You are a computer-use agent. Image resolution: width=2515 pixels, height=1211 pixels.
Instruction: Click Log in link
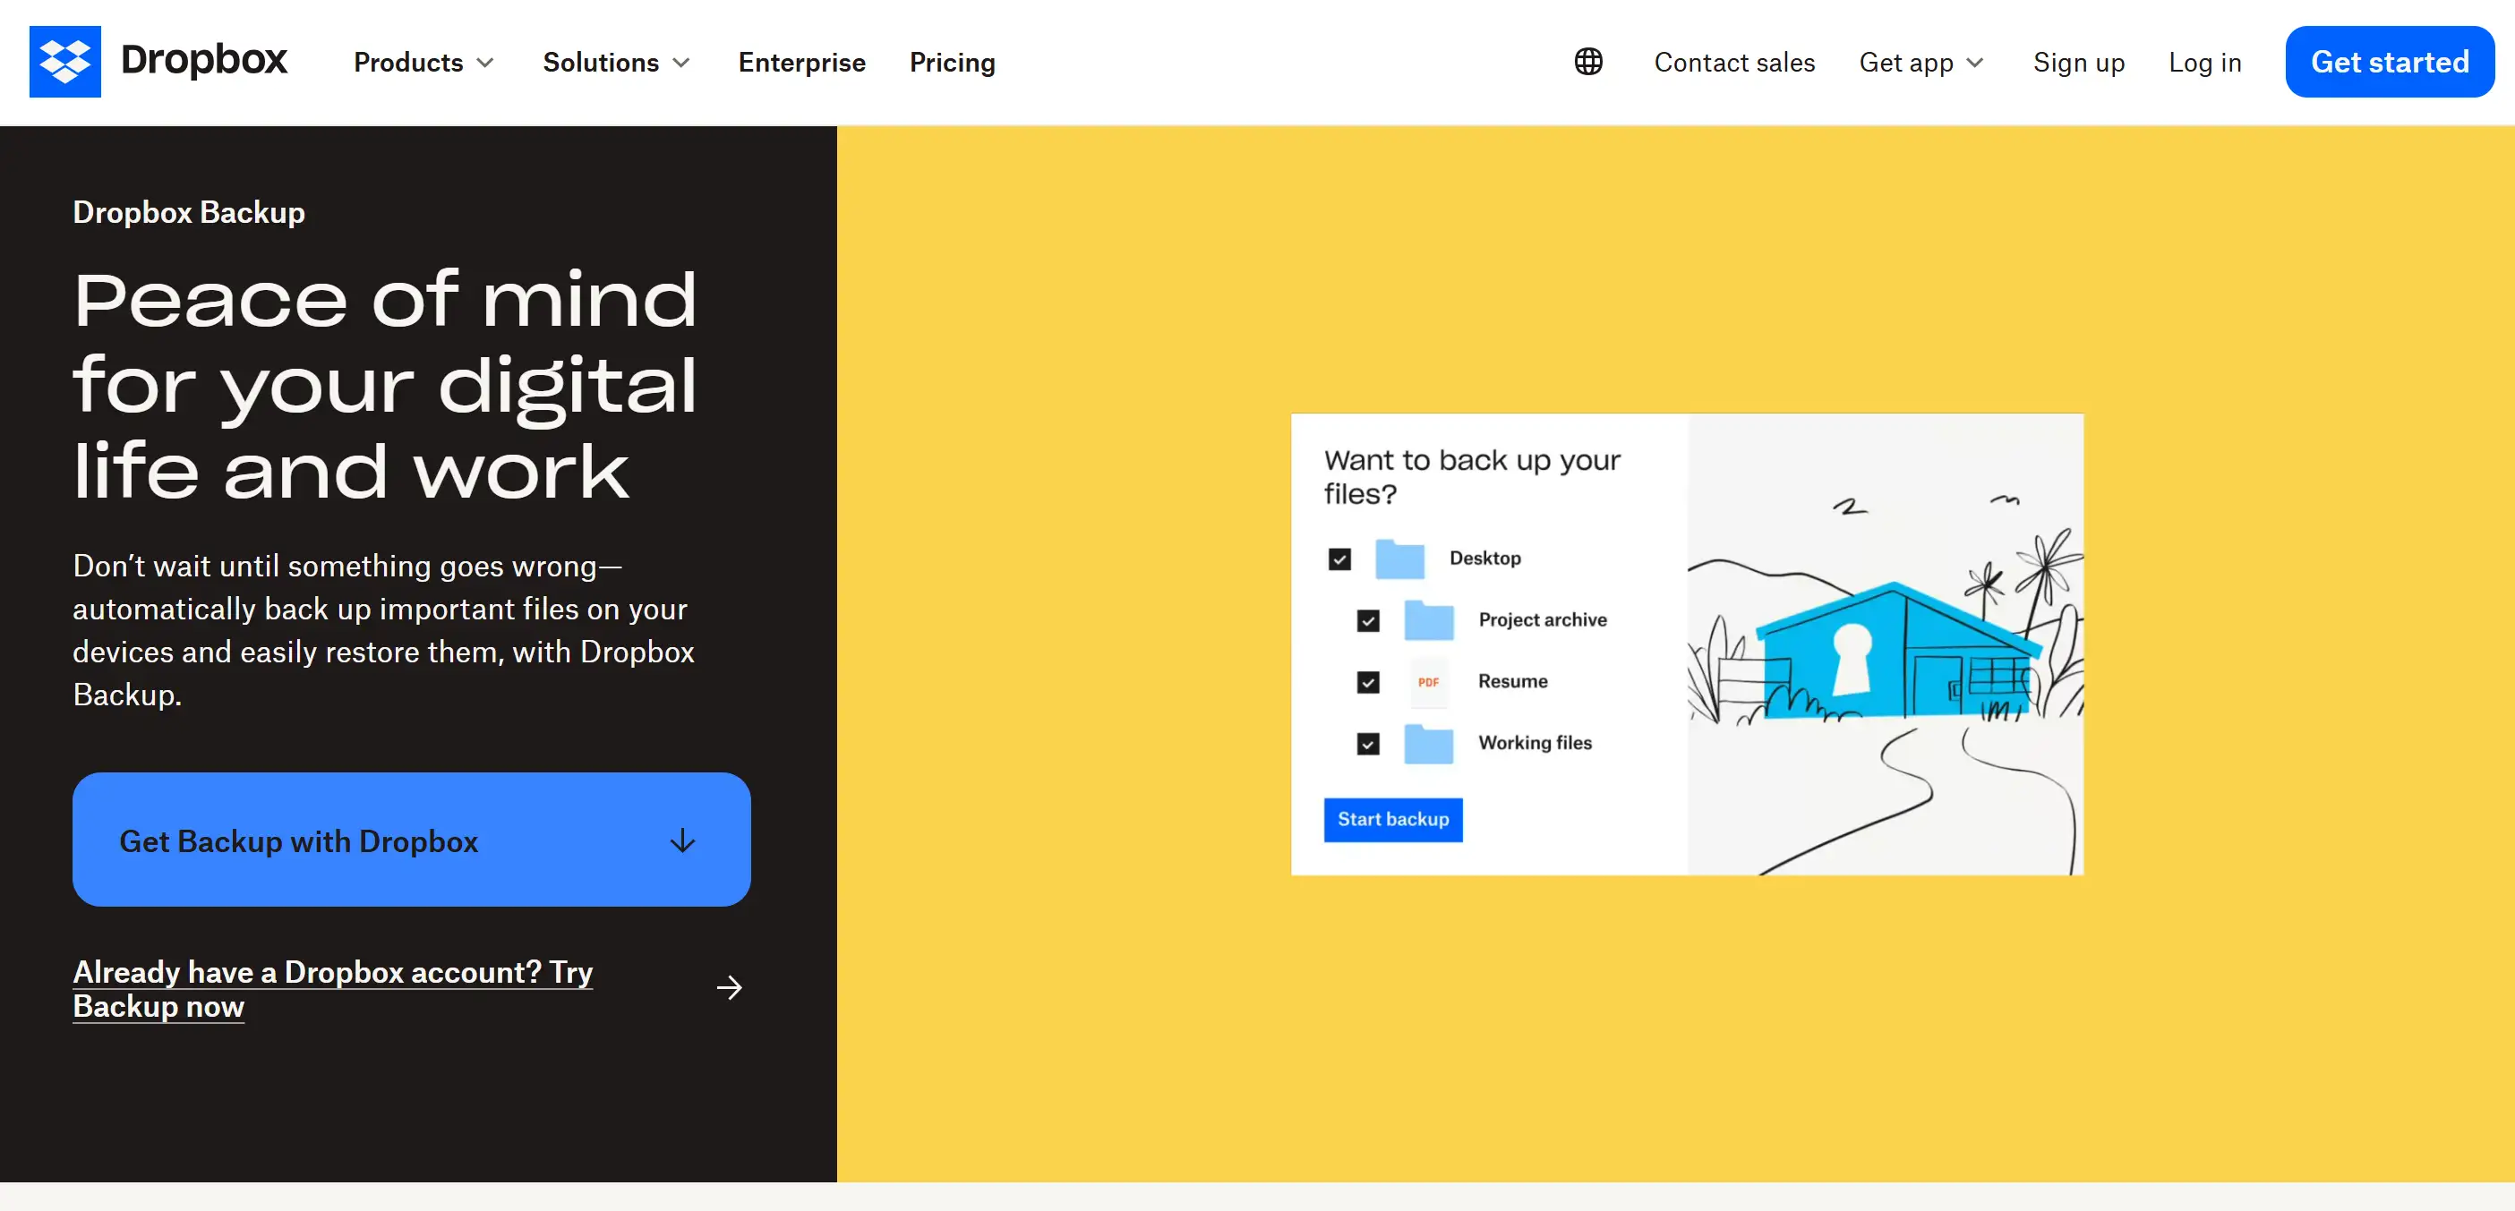2204,63
